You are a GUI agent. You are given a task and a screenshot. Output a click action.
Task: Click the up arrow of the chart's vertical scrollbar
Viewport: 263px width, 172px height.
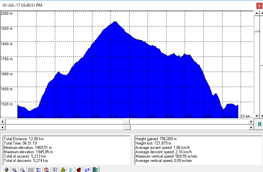pyautogui.click(x=257, y=13)
